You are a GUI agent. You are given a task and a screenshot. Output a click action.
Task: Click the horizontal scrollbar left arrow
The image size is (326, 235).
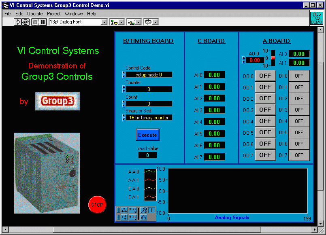tap(6, 229)
